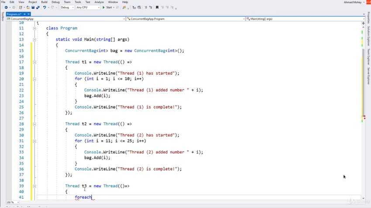Open the 150 % zoom level dropdown
This screenshot has width=371, height=208.
coord(13,202)
